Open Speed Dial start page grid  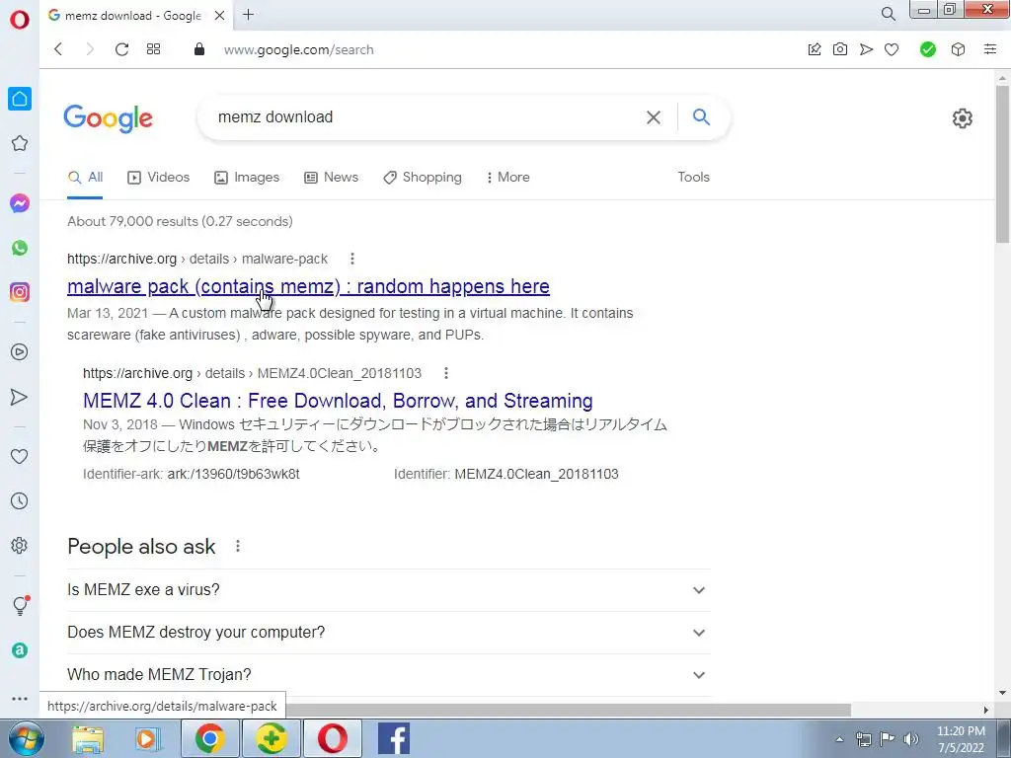[x=153, y=49]
